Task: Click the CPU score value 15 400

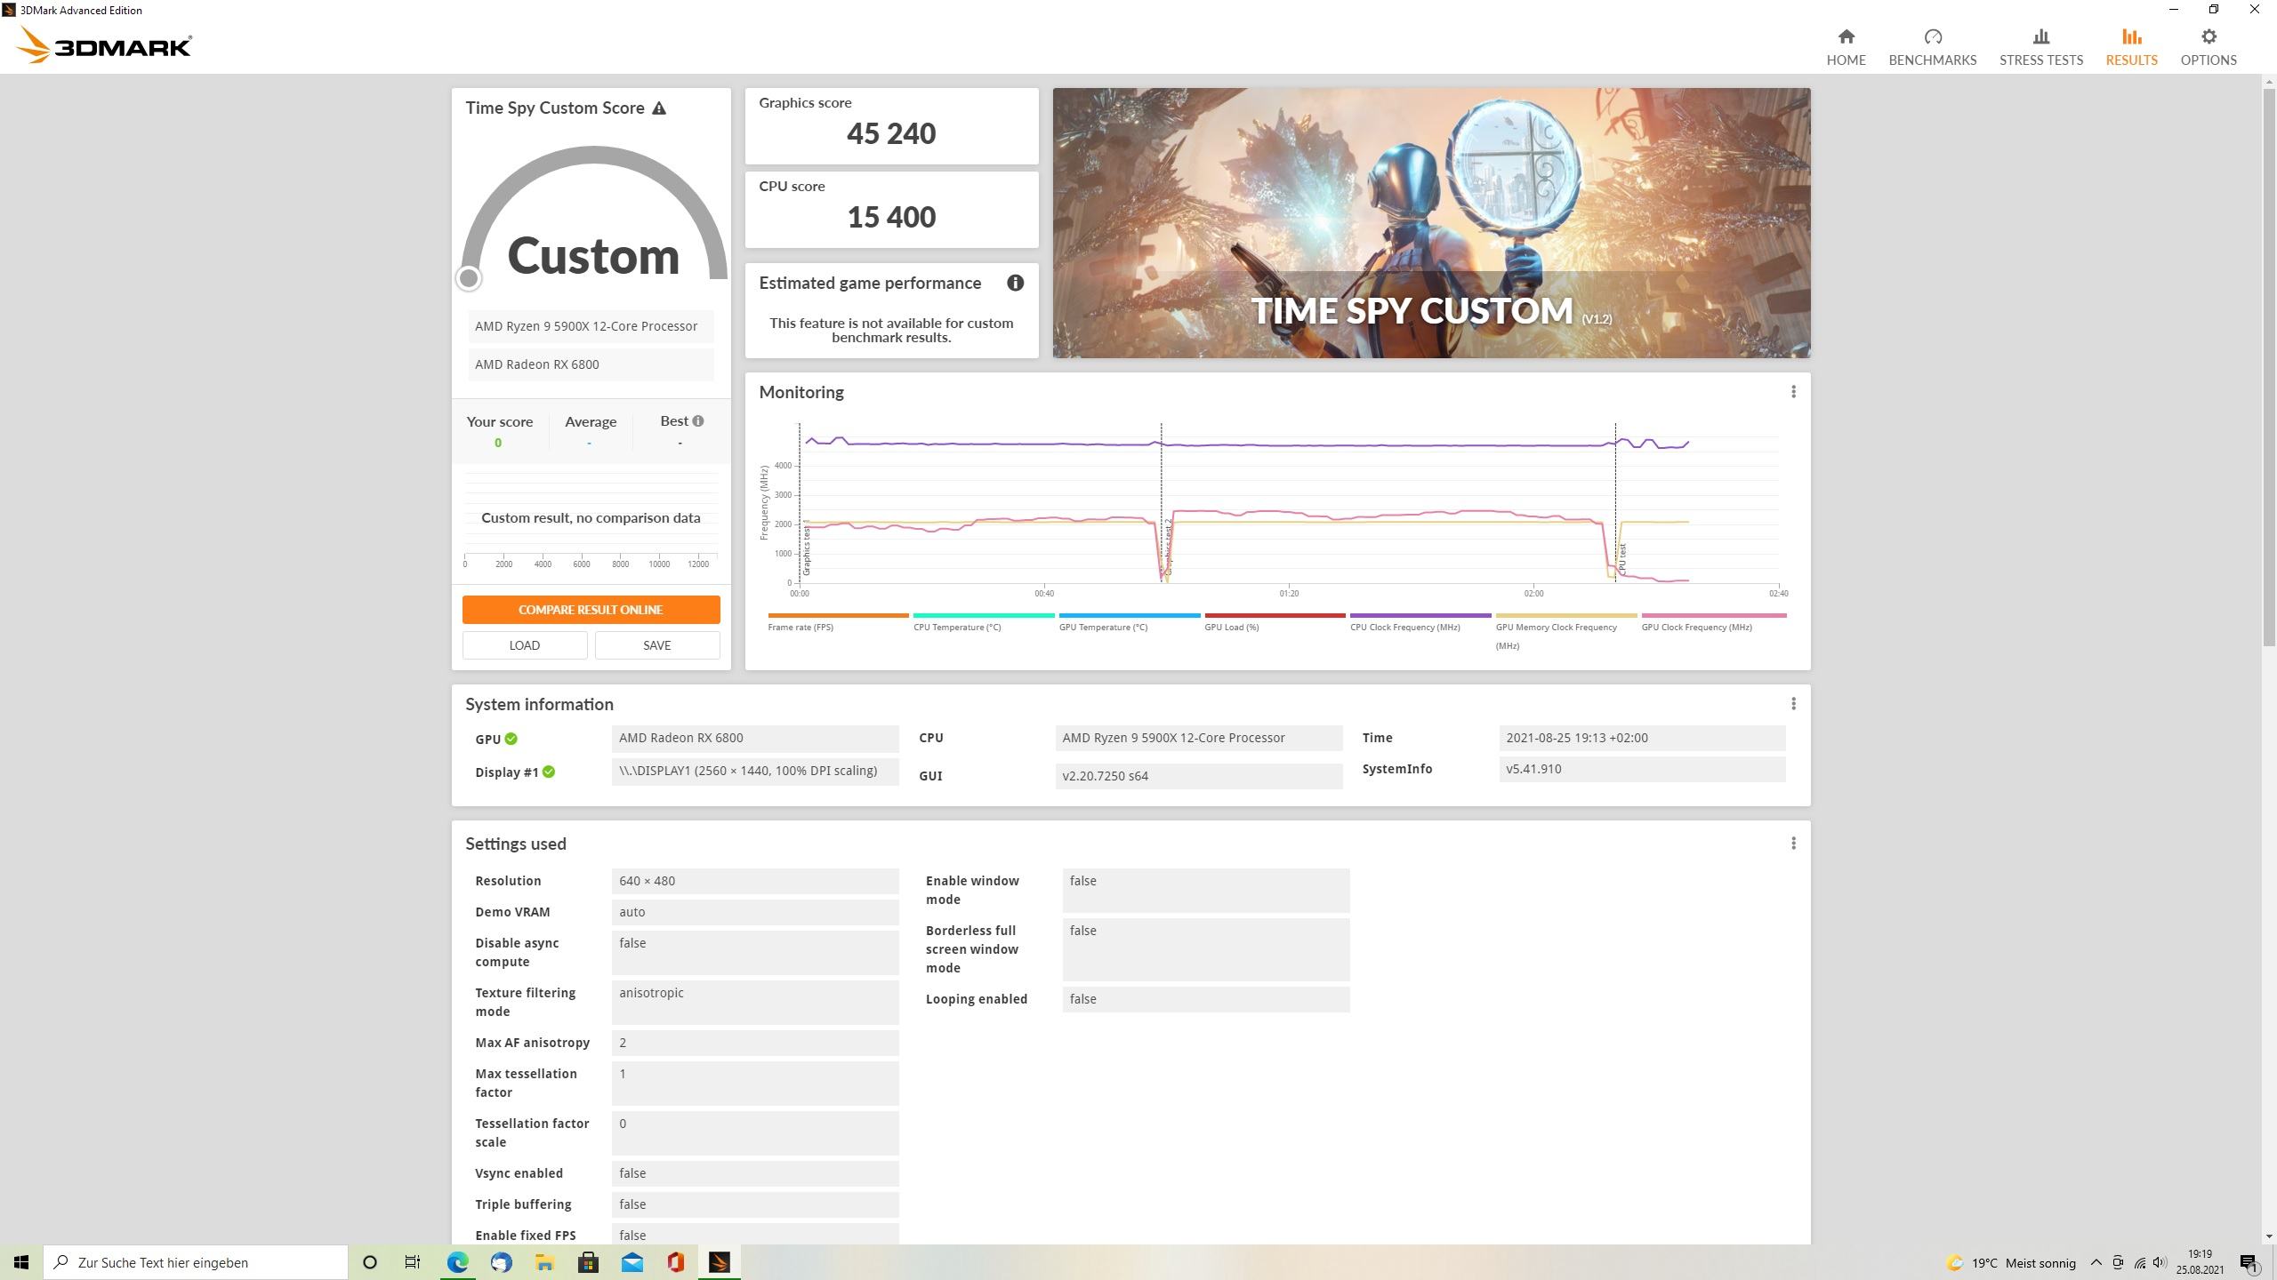Action: (x=891, y=217)
